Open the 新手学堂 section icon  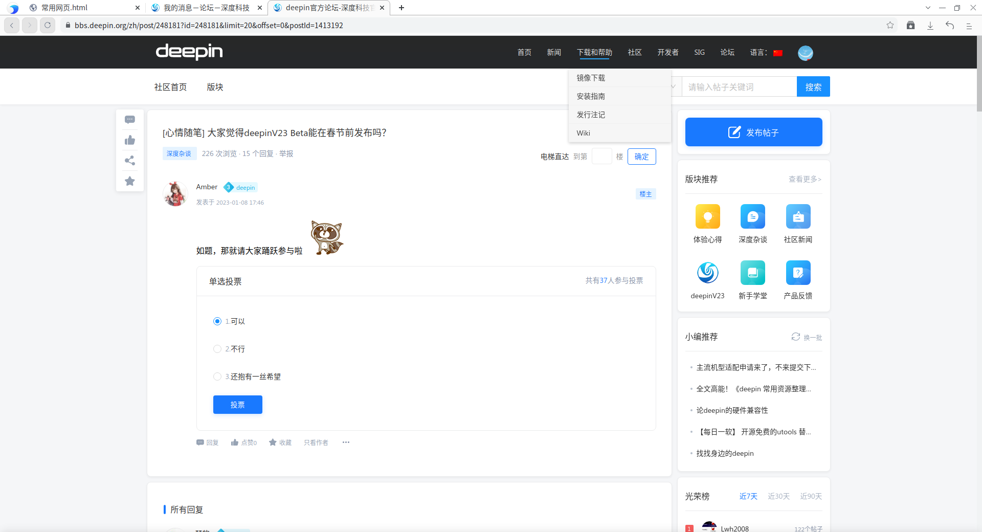point(752,273)
